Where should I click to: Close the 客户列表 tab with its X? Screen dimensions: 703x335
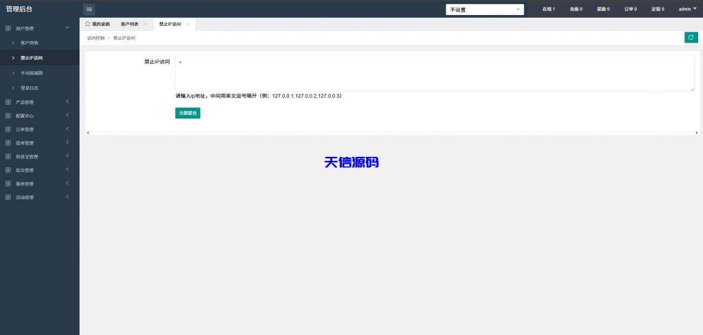pos(145,24)
